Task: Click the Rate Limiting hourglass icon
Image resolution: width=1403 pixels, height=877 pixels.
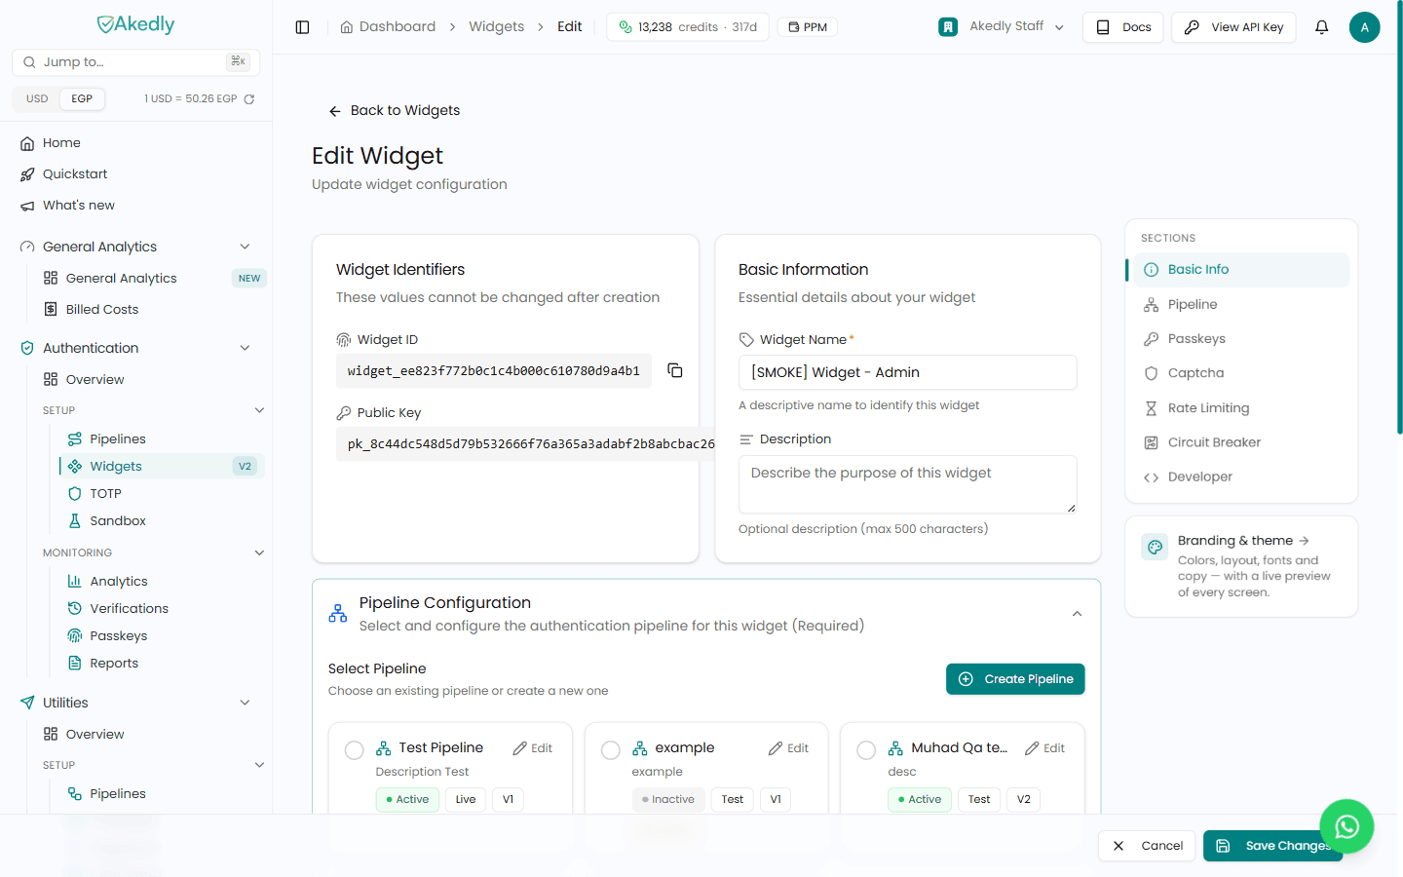Action: [1151, 408]
